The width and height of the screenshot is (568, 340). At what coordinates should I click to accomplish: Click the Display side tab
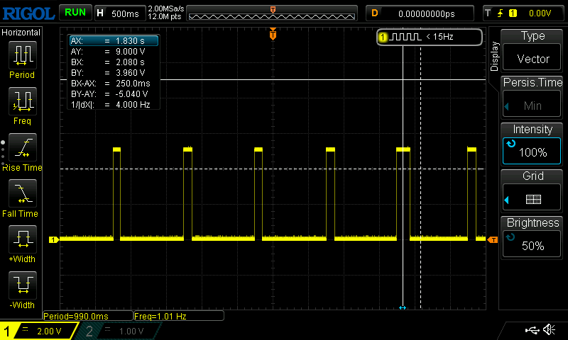[494, 56]
